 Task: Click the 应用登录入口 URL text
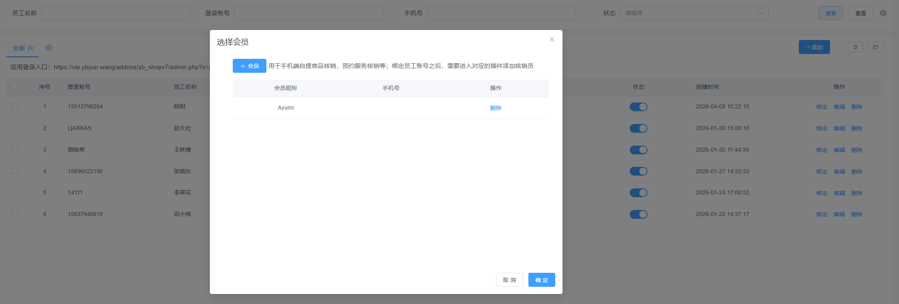click(x=132, y=67)
